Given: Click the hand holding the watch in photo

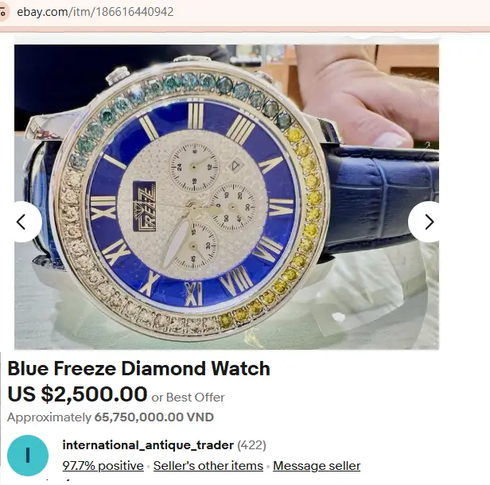Looking at the screenshot, I should [x=367, y=95].
